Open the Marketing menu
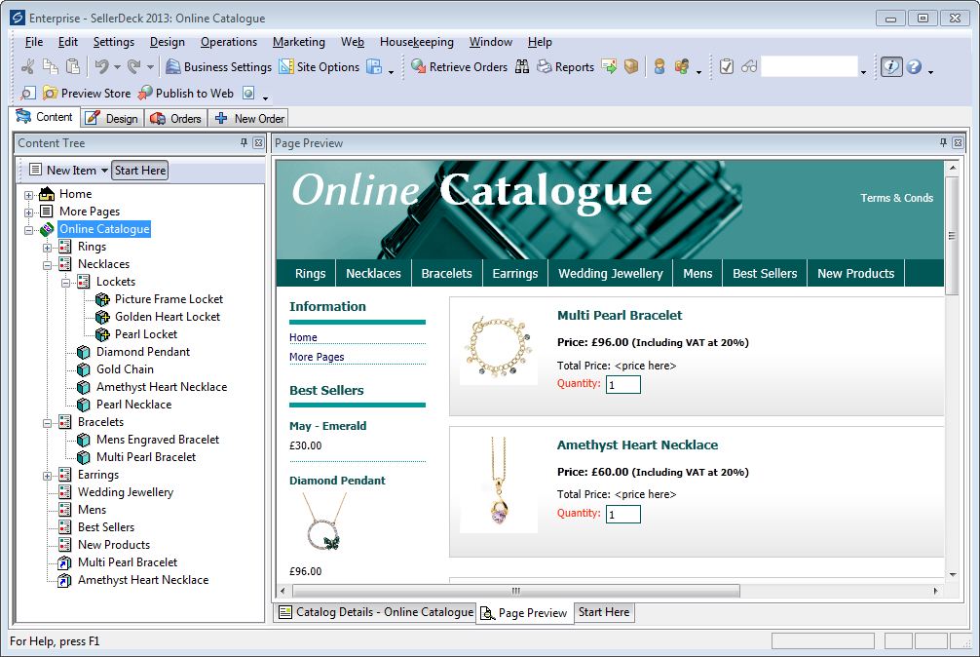This screenshot has height=657, width=980. [x=298, y=42]
